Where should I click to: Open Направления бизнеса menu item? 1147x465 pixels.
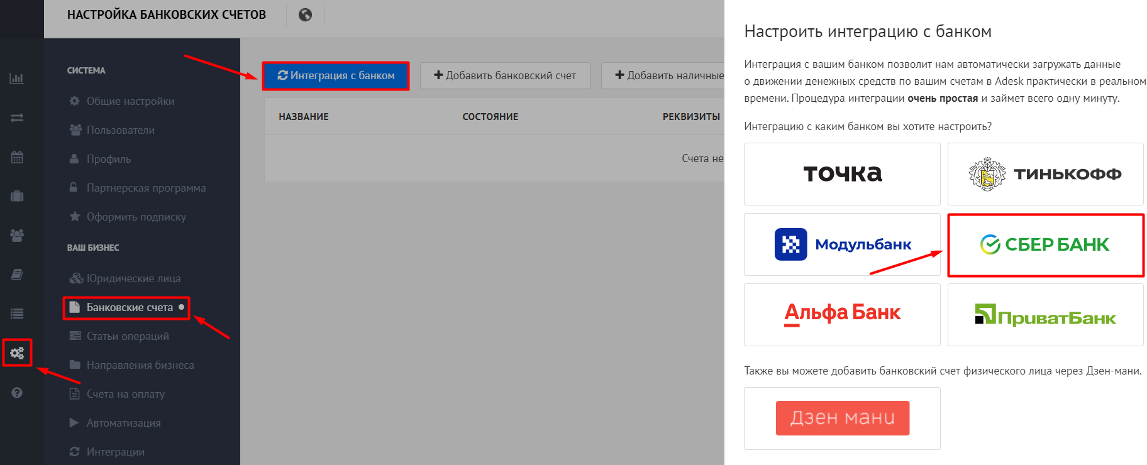pyautogui.click(x=140, y=365)
